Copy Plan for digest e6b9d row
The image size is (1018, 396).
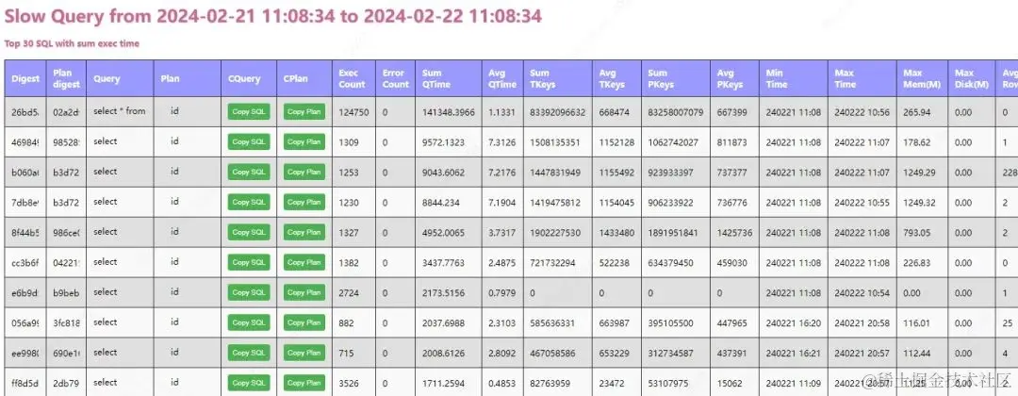point(304,293)
